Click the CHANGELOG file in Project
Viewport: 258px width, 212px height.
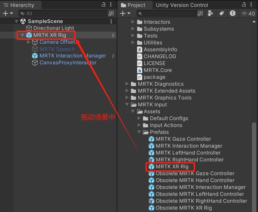[x=160, y=56]
